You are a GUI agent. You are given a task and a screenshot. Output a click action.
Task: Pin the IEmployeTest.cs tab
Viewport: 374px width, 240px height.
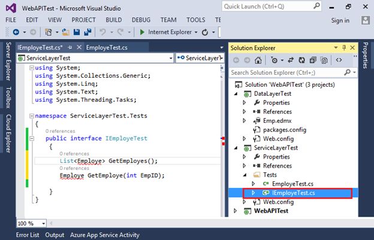pyautogui.click(x=70, y=48)
